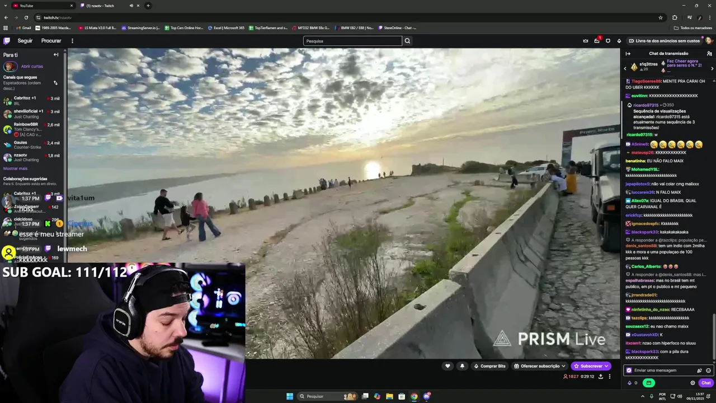Click Livra-te dos anúncios sem custos
Screen dimensions: 716x403
pyautogui.click(x=664, y=41)
